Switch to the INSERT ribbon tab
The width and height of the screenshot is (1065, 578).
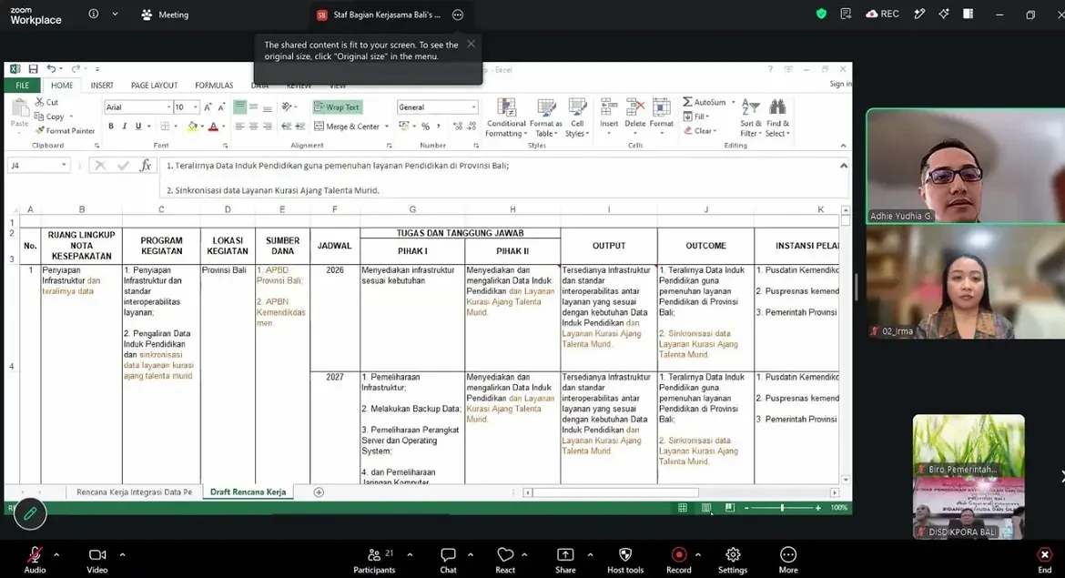[102, 86]
